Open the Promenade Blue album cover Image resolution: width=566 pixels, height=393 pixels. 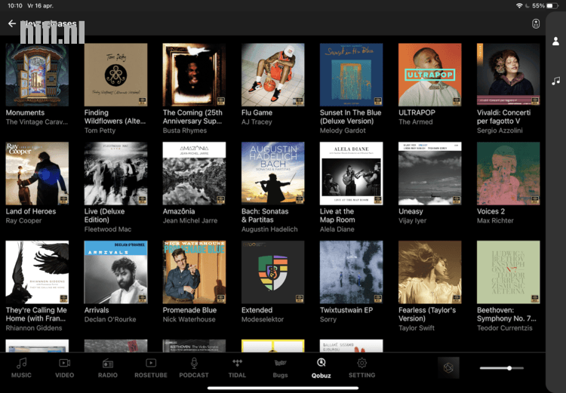(x=194, y=272)
